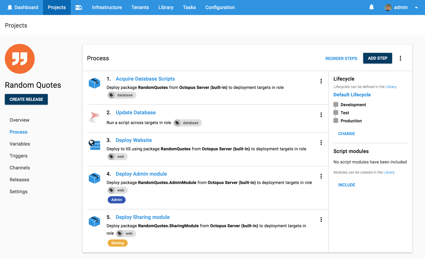
Task: Check the Test environment checkbox
Action: click(336, 112)
